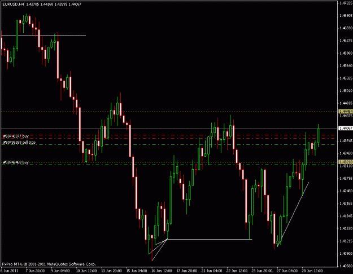Click price scale value 1.41530

346,228
